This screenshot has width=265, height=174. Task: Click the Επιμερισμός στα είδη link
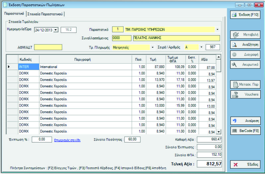[x=67, y=140]
